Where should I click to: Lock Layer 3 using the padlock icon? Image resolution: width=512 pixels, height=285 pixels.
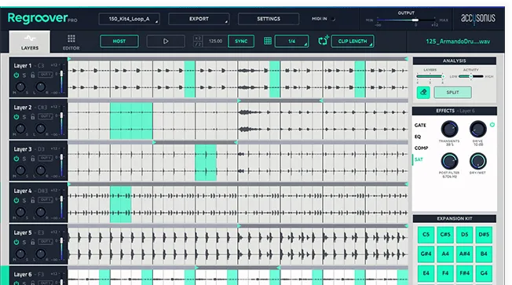33,159
